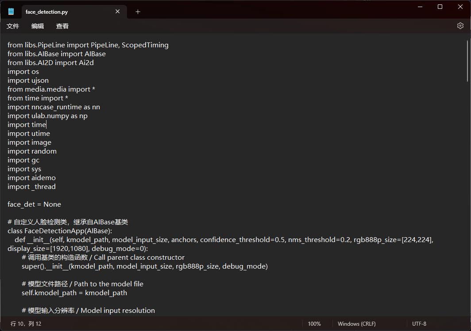Click the line and column position indicator
The image size is (471, 331).
pyautogui.click(x=26, y=324)
